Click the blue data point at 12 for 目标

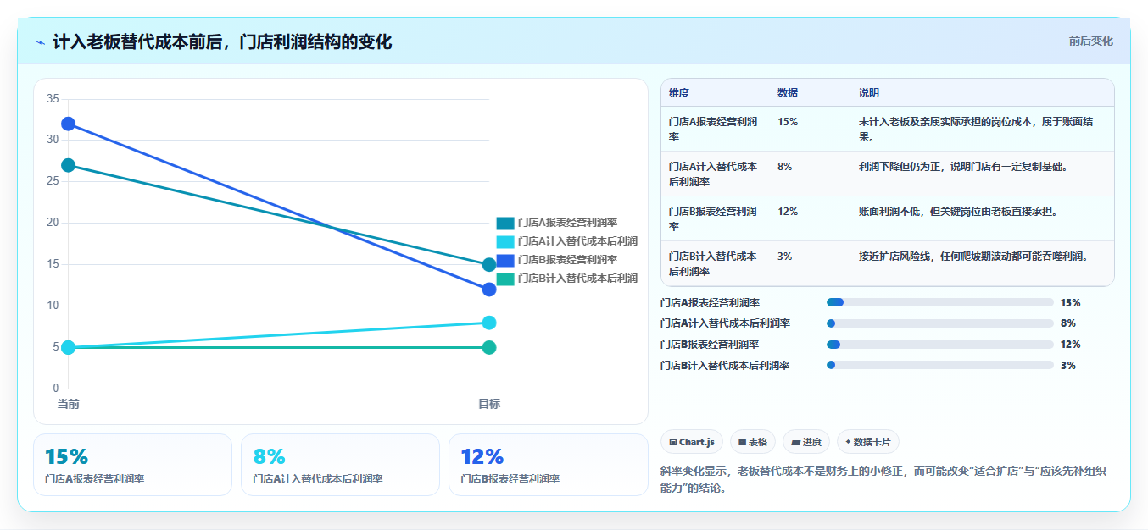click(489, 290)
